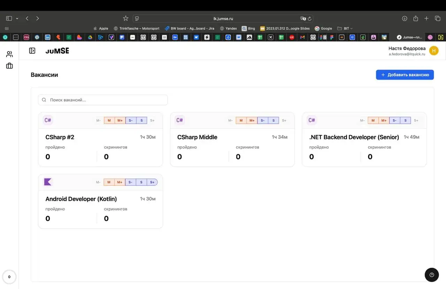Click the C# icon on CSharp #2 card

(48, 120)
